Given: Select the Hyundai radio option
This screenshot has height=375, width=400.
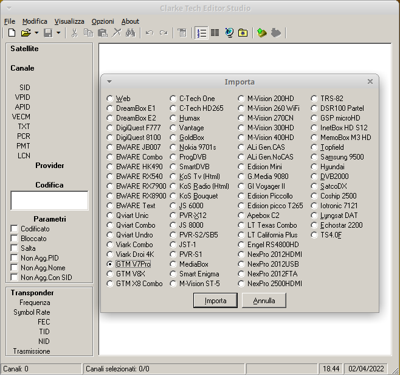Looking at the screenshot, I should point(314,167).
